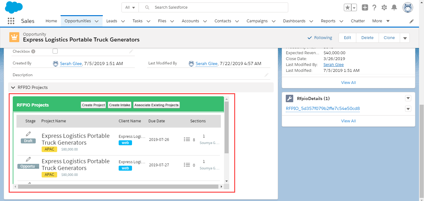Open the Dashboards tab
This screenshot has width=424, height=201.
pyautogui.click(x=294, y=21)
